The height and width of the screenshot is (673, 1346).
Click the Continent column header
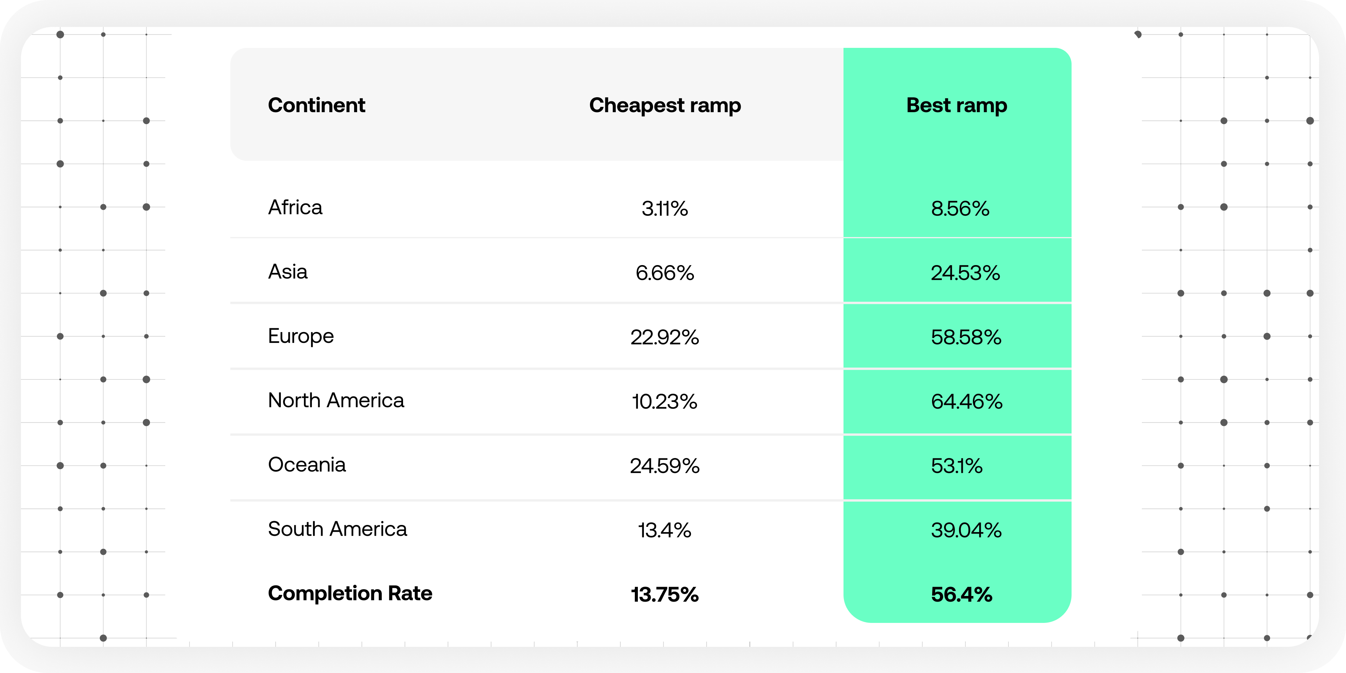pyautogui.click(x=316, y=105)
